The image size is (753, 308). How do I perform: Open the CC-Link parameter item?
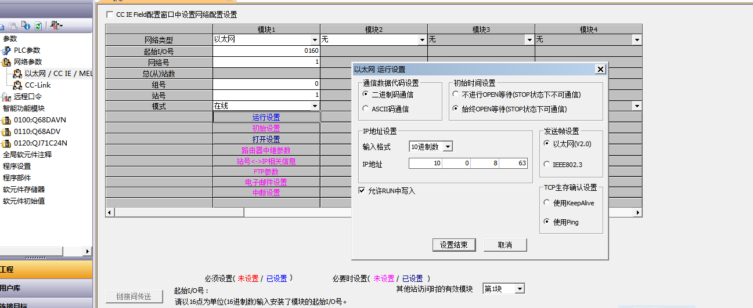tap(38, 85)
